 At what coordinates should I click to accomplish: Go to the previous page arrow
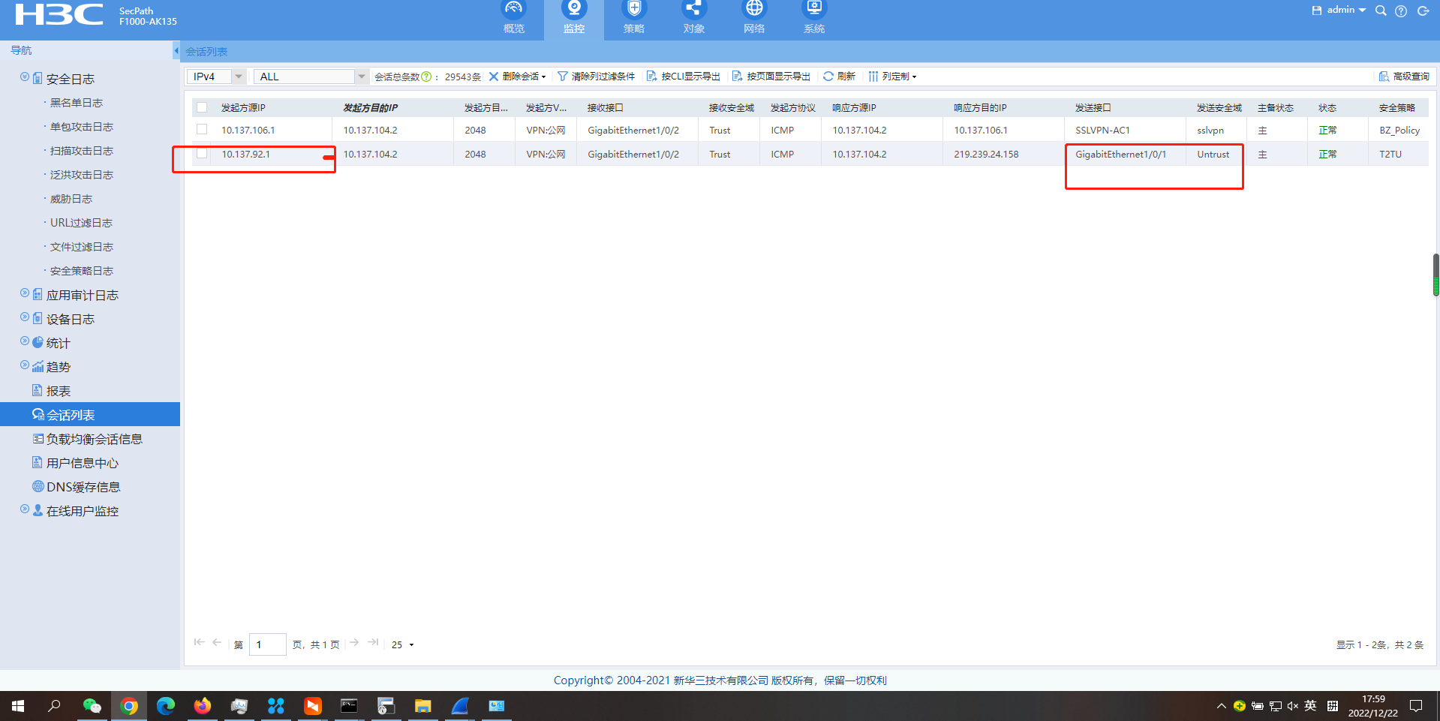(x=217, y=642)
